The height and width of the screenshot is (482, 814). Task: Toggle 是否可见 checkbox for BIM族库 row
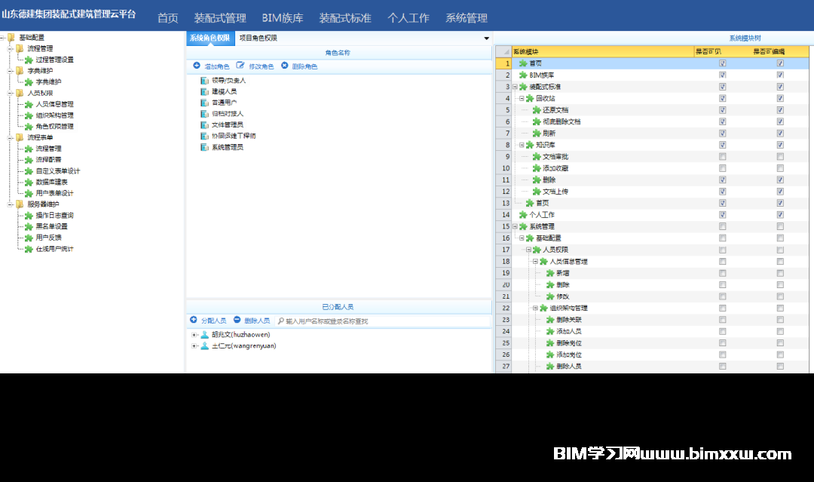[723, 75]
